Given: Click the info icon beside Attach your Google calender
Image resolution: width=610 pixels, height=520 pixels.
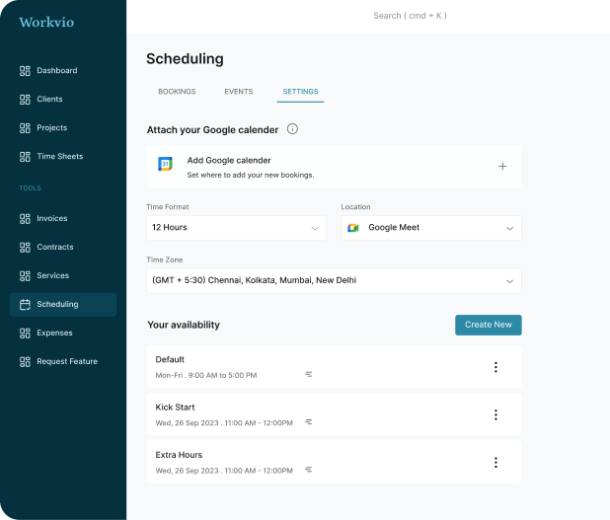Looking at the screenshot, I should (292, 129).
